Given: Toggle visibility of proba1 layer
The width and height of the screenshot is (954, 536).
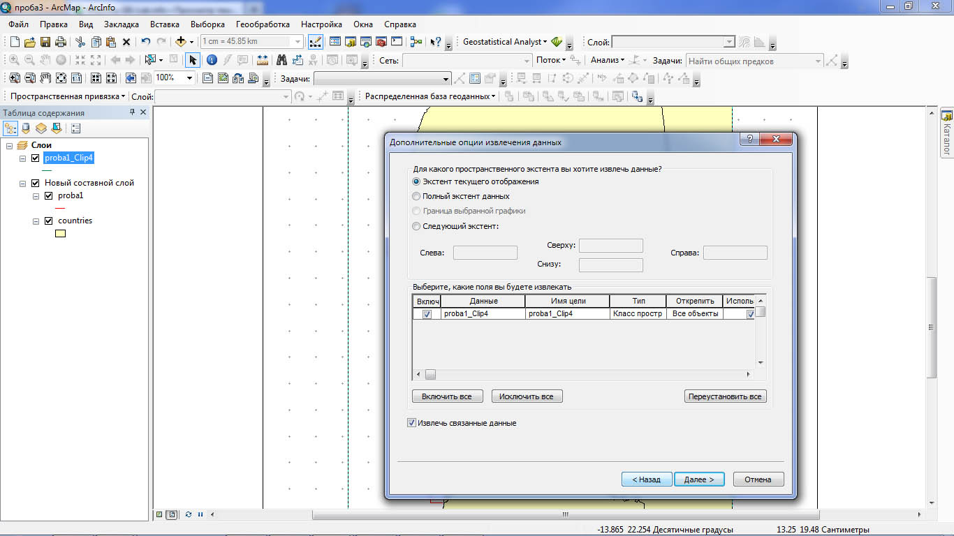Looking at the screenshot, I should tap(48, 196).
